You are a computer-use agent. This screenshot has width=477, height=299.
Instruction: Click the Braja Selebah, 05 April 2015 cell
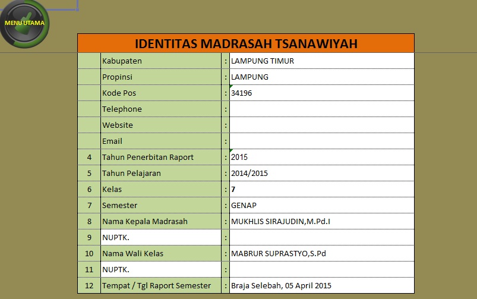322,285
